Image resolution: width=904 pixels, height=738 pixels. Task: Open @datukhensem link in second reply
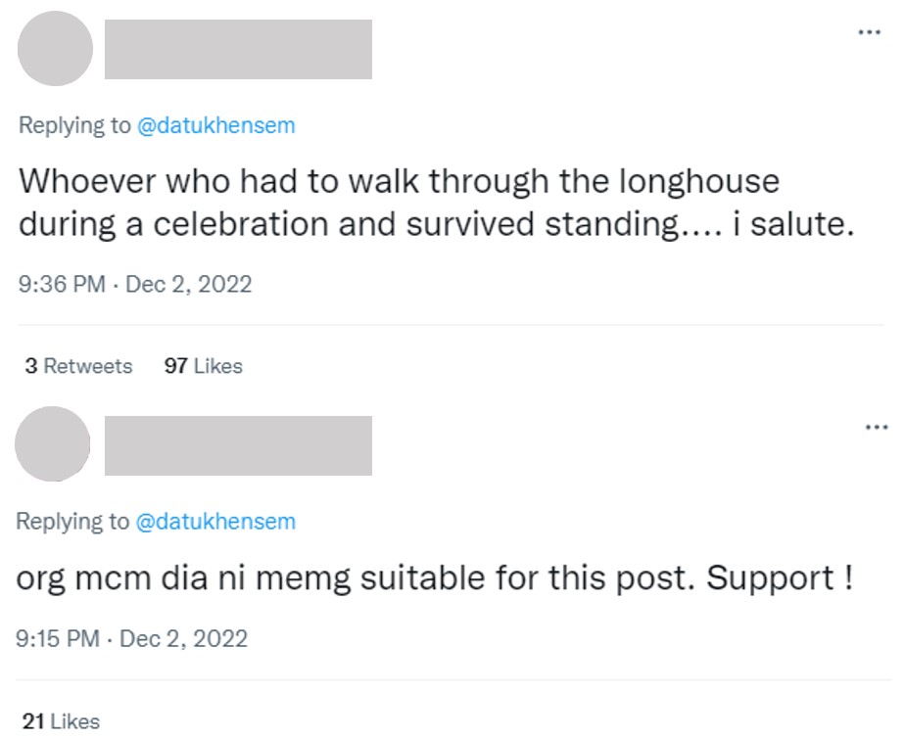point(215,522)
